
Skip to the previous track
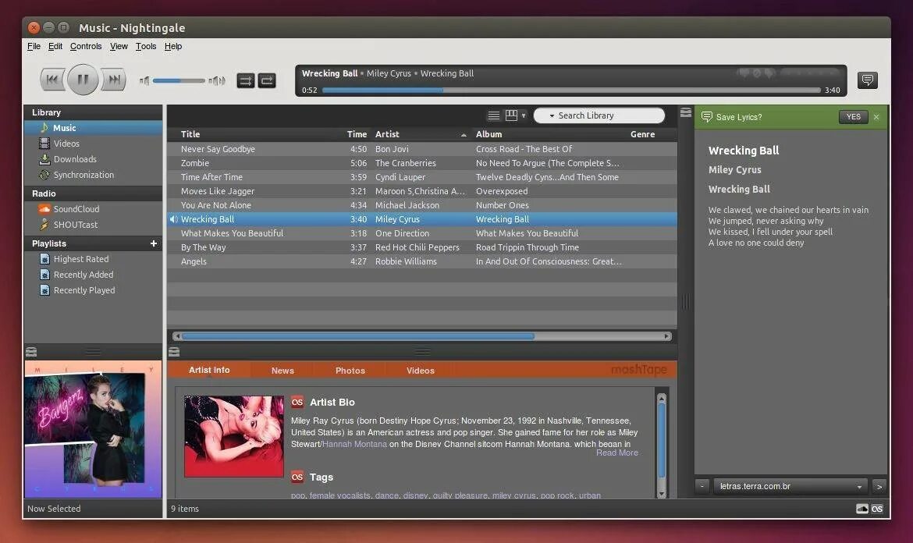click(52, 80)
